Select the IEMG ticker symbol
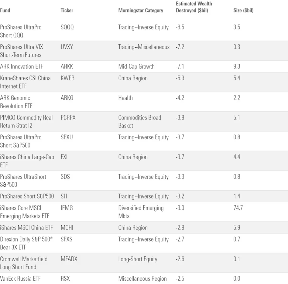 click(67, 208)
